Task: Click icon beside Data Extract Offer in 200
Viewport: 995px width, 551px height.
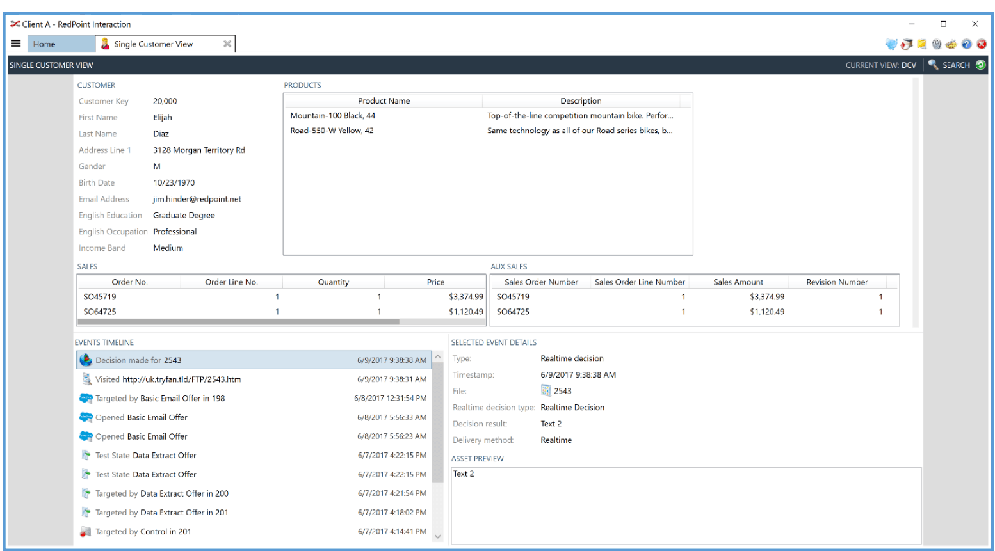Action: coord(86,493)
